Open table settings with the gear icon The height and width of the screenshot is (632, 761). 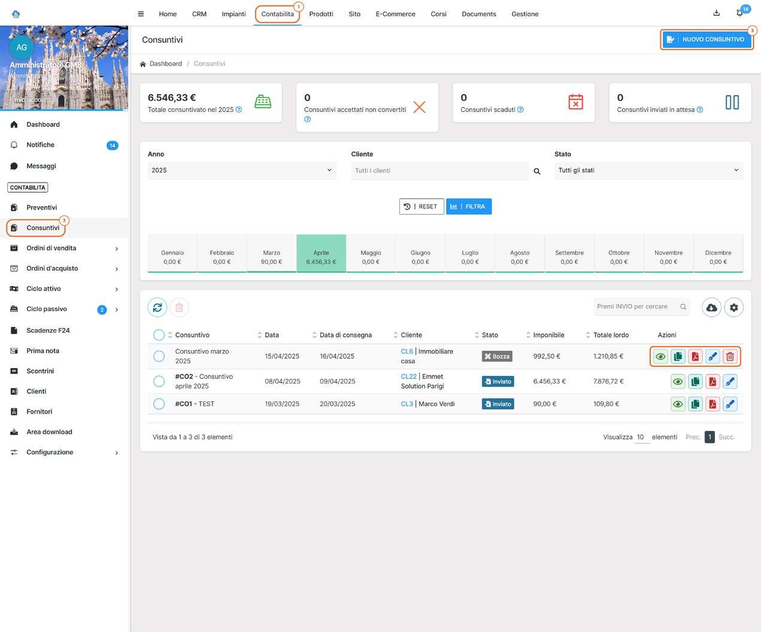pyautogui.click(x=733, y=308)
